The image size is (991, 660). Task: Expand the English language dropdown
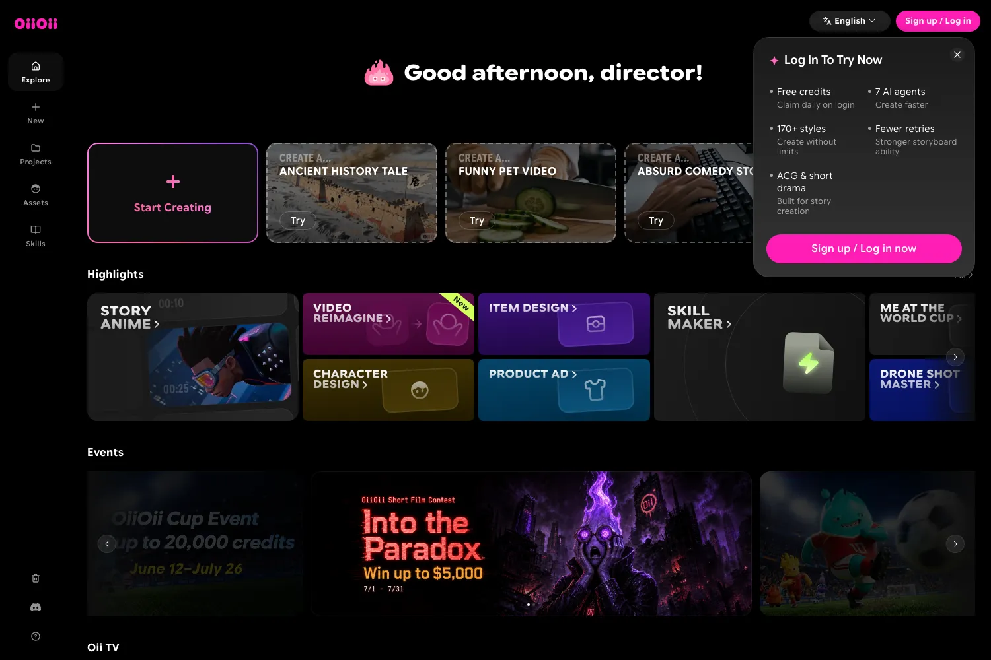(850, 21)
